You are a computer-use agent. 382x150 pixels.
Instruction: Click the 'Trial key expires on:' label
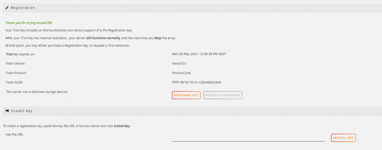(x=21, y=54)
